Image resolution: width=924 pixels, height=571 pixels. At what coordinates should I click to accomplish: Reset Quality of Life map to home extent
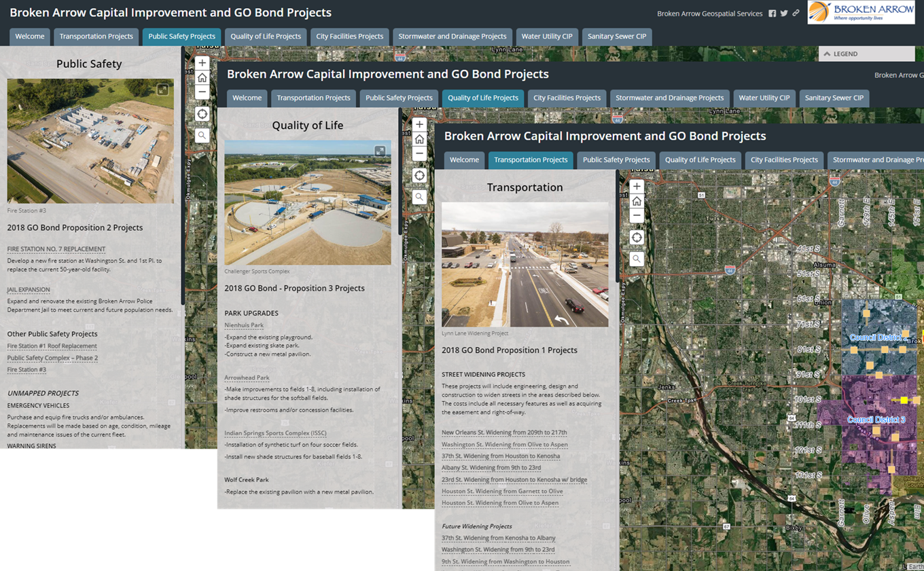click(x=419, y=139)
